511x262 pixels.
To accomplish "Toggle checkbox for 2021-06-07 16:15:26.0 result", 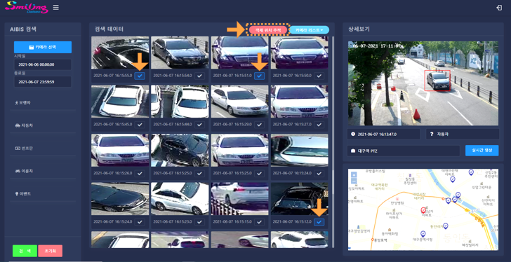I will click(140, 174).
